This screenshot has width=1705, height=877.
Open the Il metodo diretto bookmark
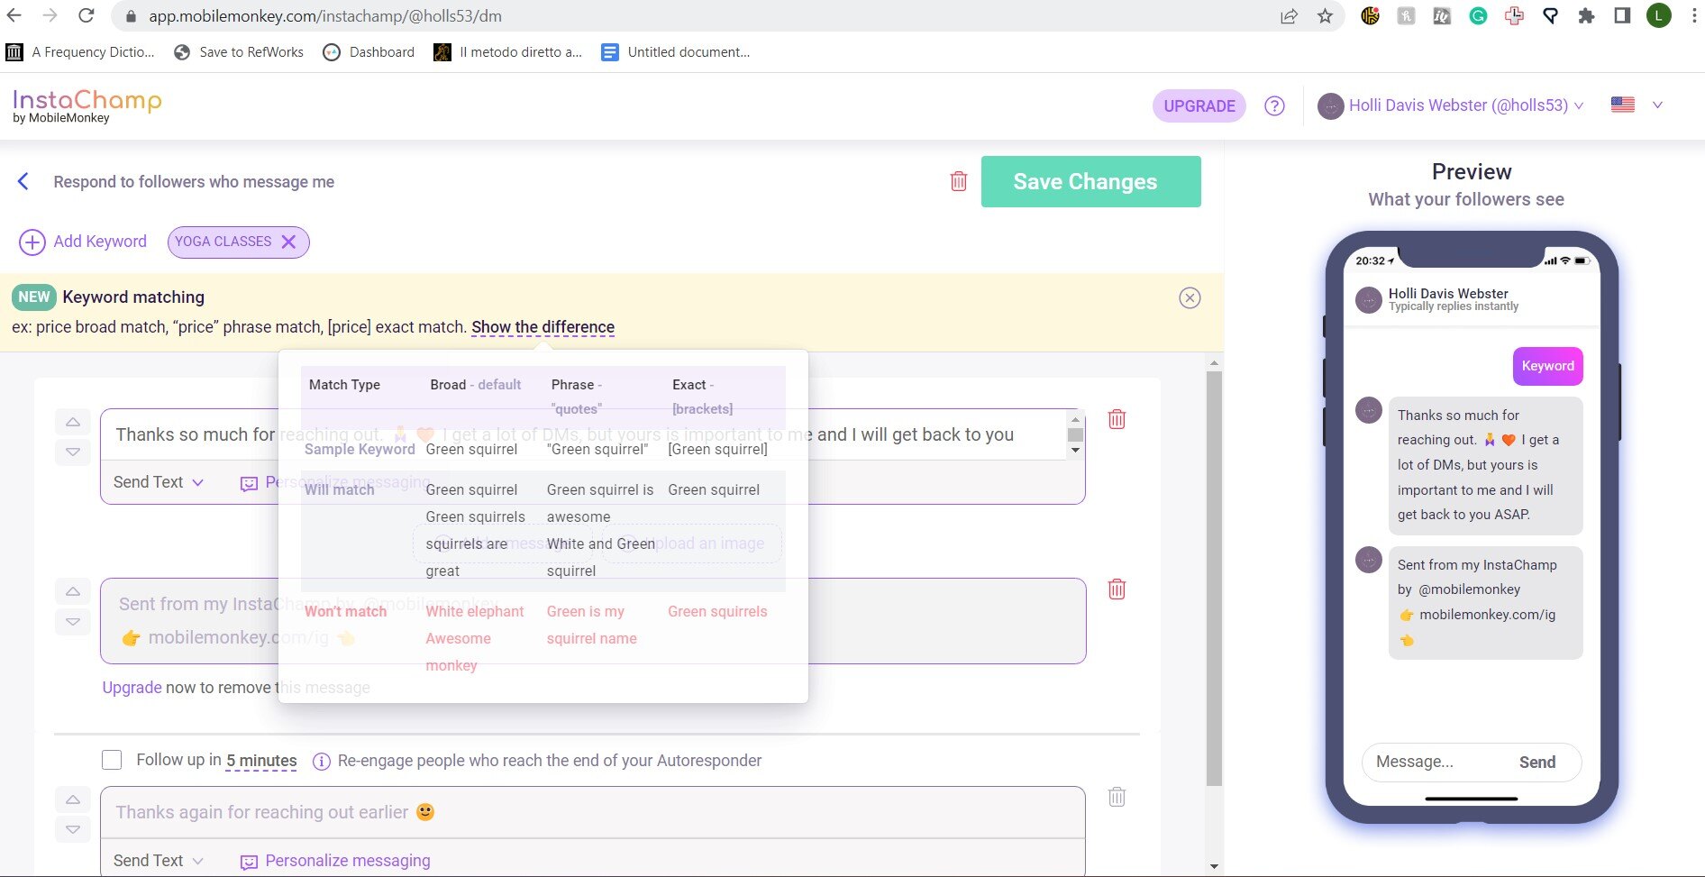tap(507, 52)
